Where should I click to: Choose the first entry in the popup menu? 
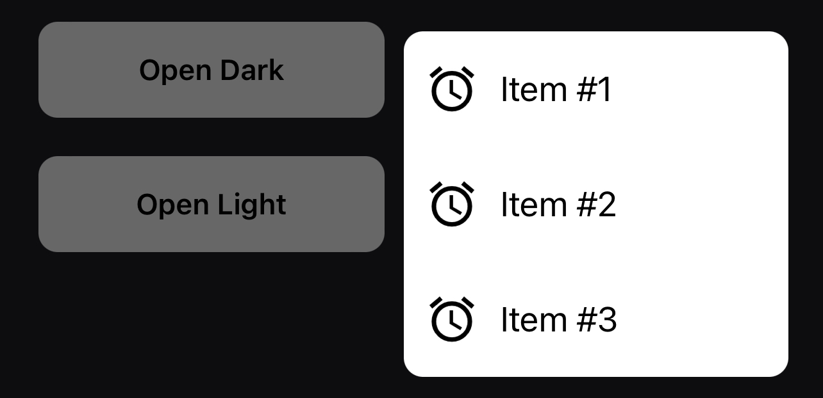595,89
